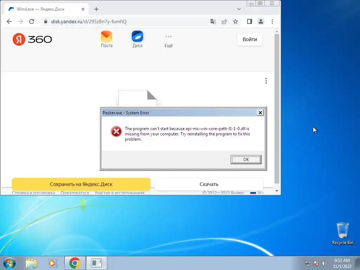Open the Windows Start menu

tap(9, 263)
